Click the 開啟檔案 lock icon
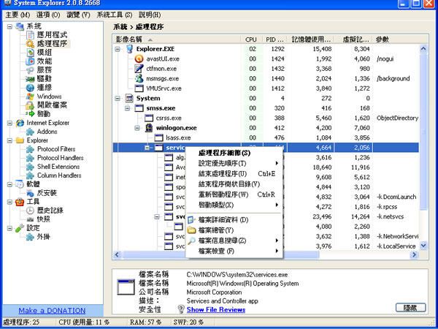Image resolution: width=438 pixels, height=329 pixels. (x=30, y=105)
